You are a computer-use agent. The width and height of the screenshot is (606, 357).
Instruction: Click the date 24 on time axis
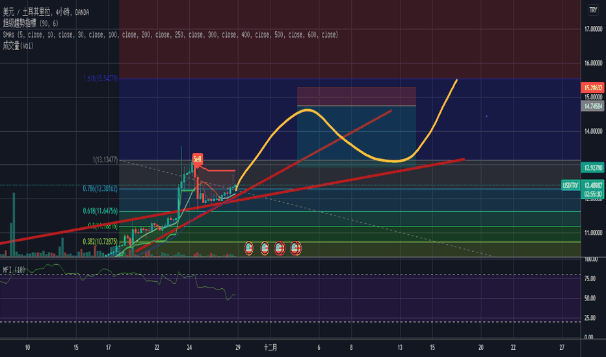click(189, 347)
